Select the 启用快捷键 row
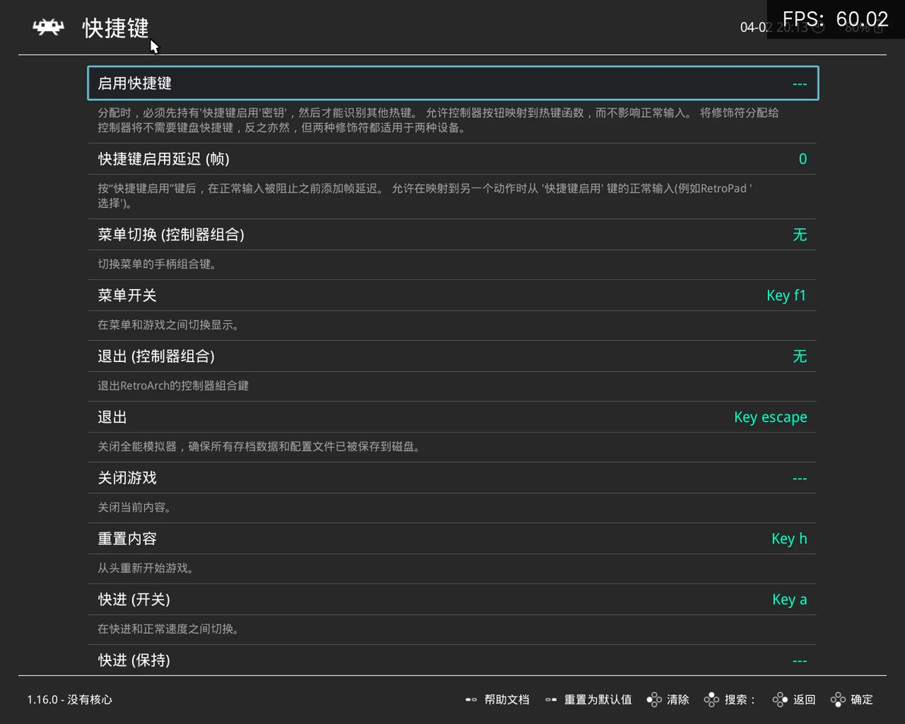The width and height of the screenshot is (905, 724). pyautogui.click(x=452, y=83)
